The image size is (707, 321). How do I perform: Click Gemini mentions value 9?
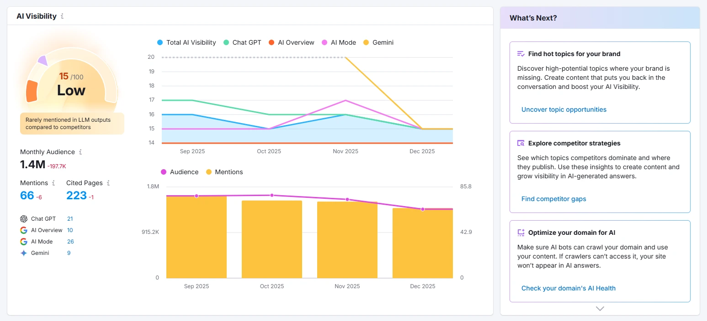click(69, 253)
